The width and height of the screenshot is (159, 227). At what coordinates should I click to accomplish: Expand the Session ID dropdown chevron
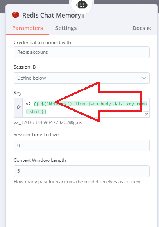144,78
